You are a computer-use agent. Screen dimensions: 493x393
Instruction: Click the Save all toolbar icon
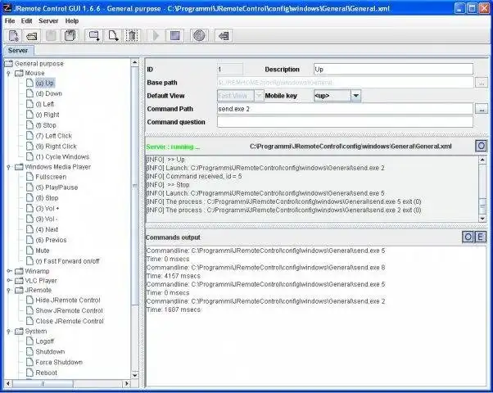coord(70,35)
